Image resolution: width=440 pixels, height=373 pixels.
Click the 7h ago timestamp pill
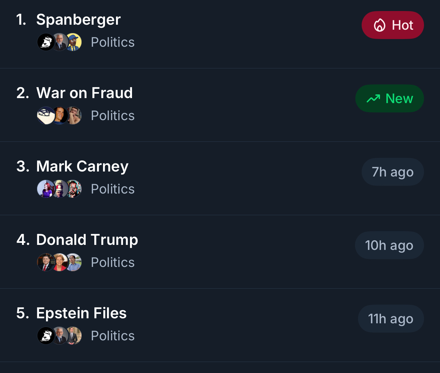[393, 172]
